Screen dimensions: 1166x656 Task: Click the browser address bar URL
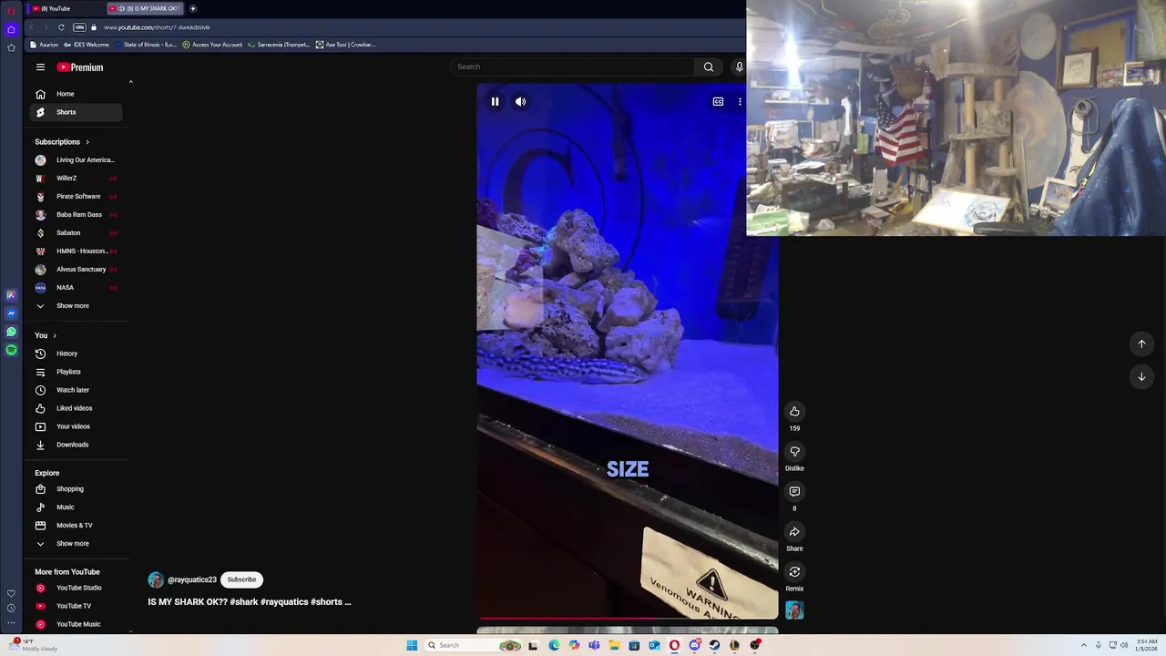click(157, 27)
